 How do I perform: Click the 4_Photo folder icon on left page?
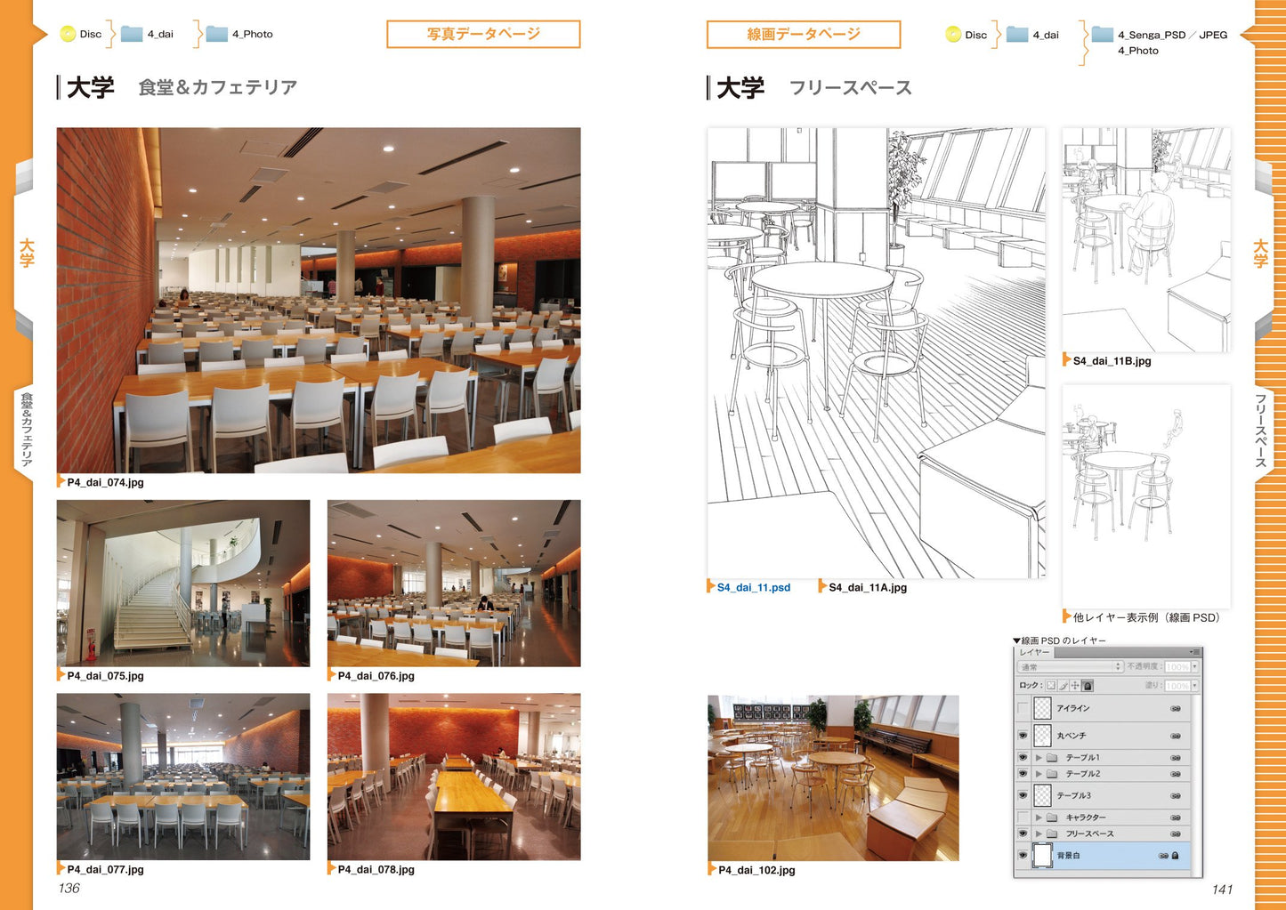point(217,35)
